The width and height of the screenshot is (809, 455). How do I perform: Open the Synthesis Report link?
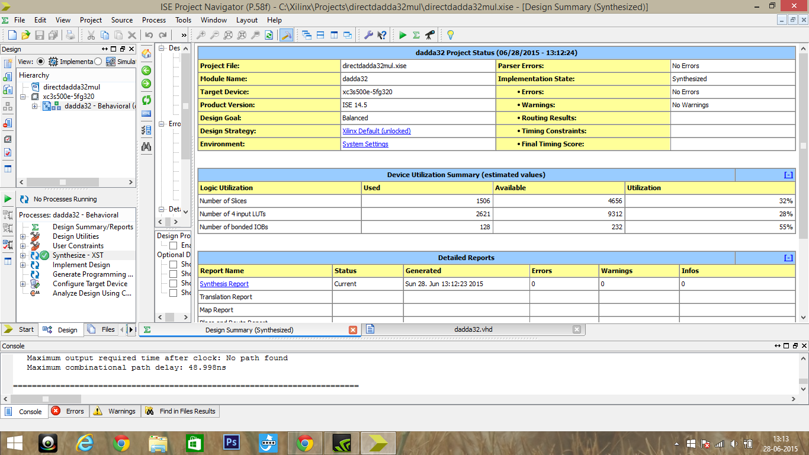pos(224,284)
